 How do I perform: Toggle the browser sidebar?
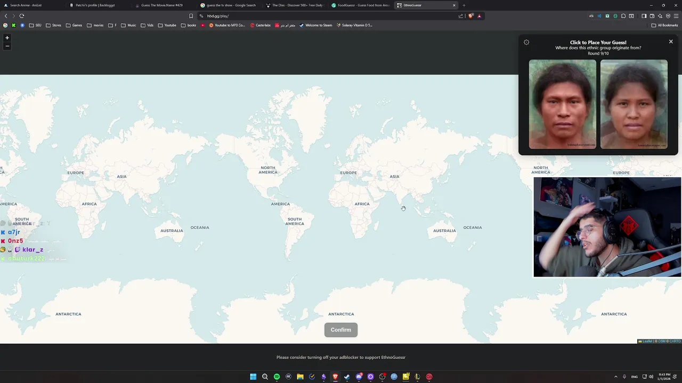[644, 16]
